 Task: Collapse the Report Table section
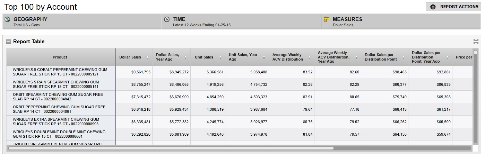click(x=9, y=42)
